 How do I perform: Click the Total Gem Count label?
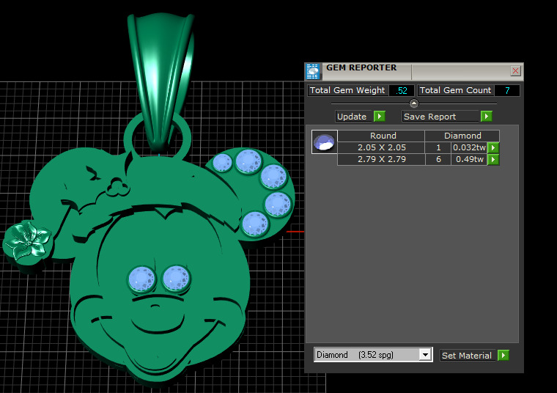point(455,91)
